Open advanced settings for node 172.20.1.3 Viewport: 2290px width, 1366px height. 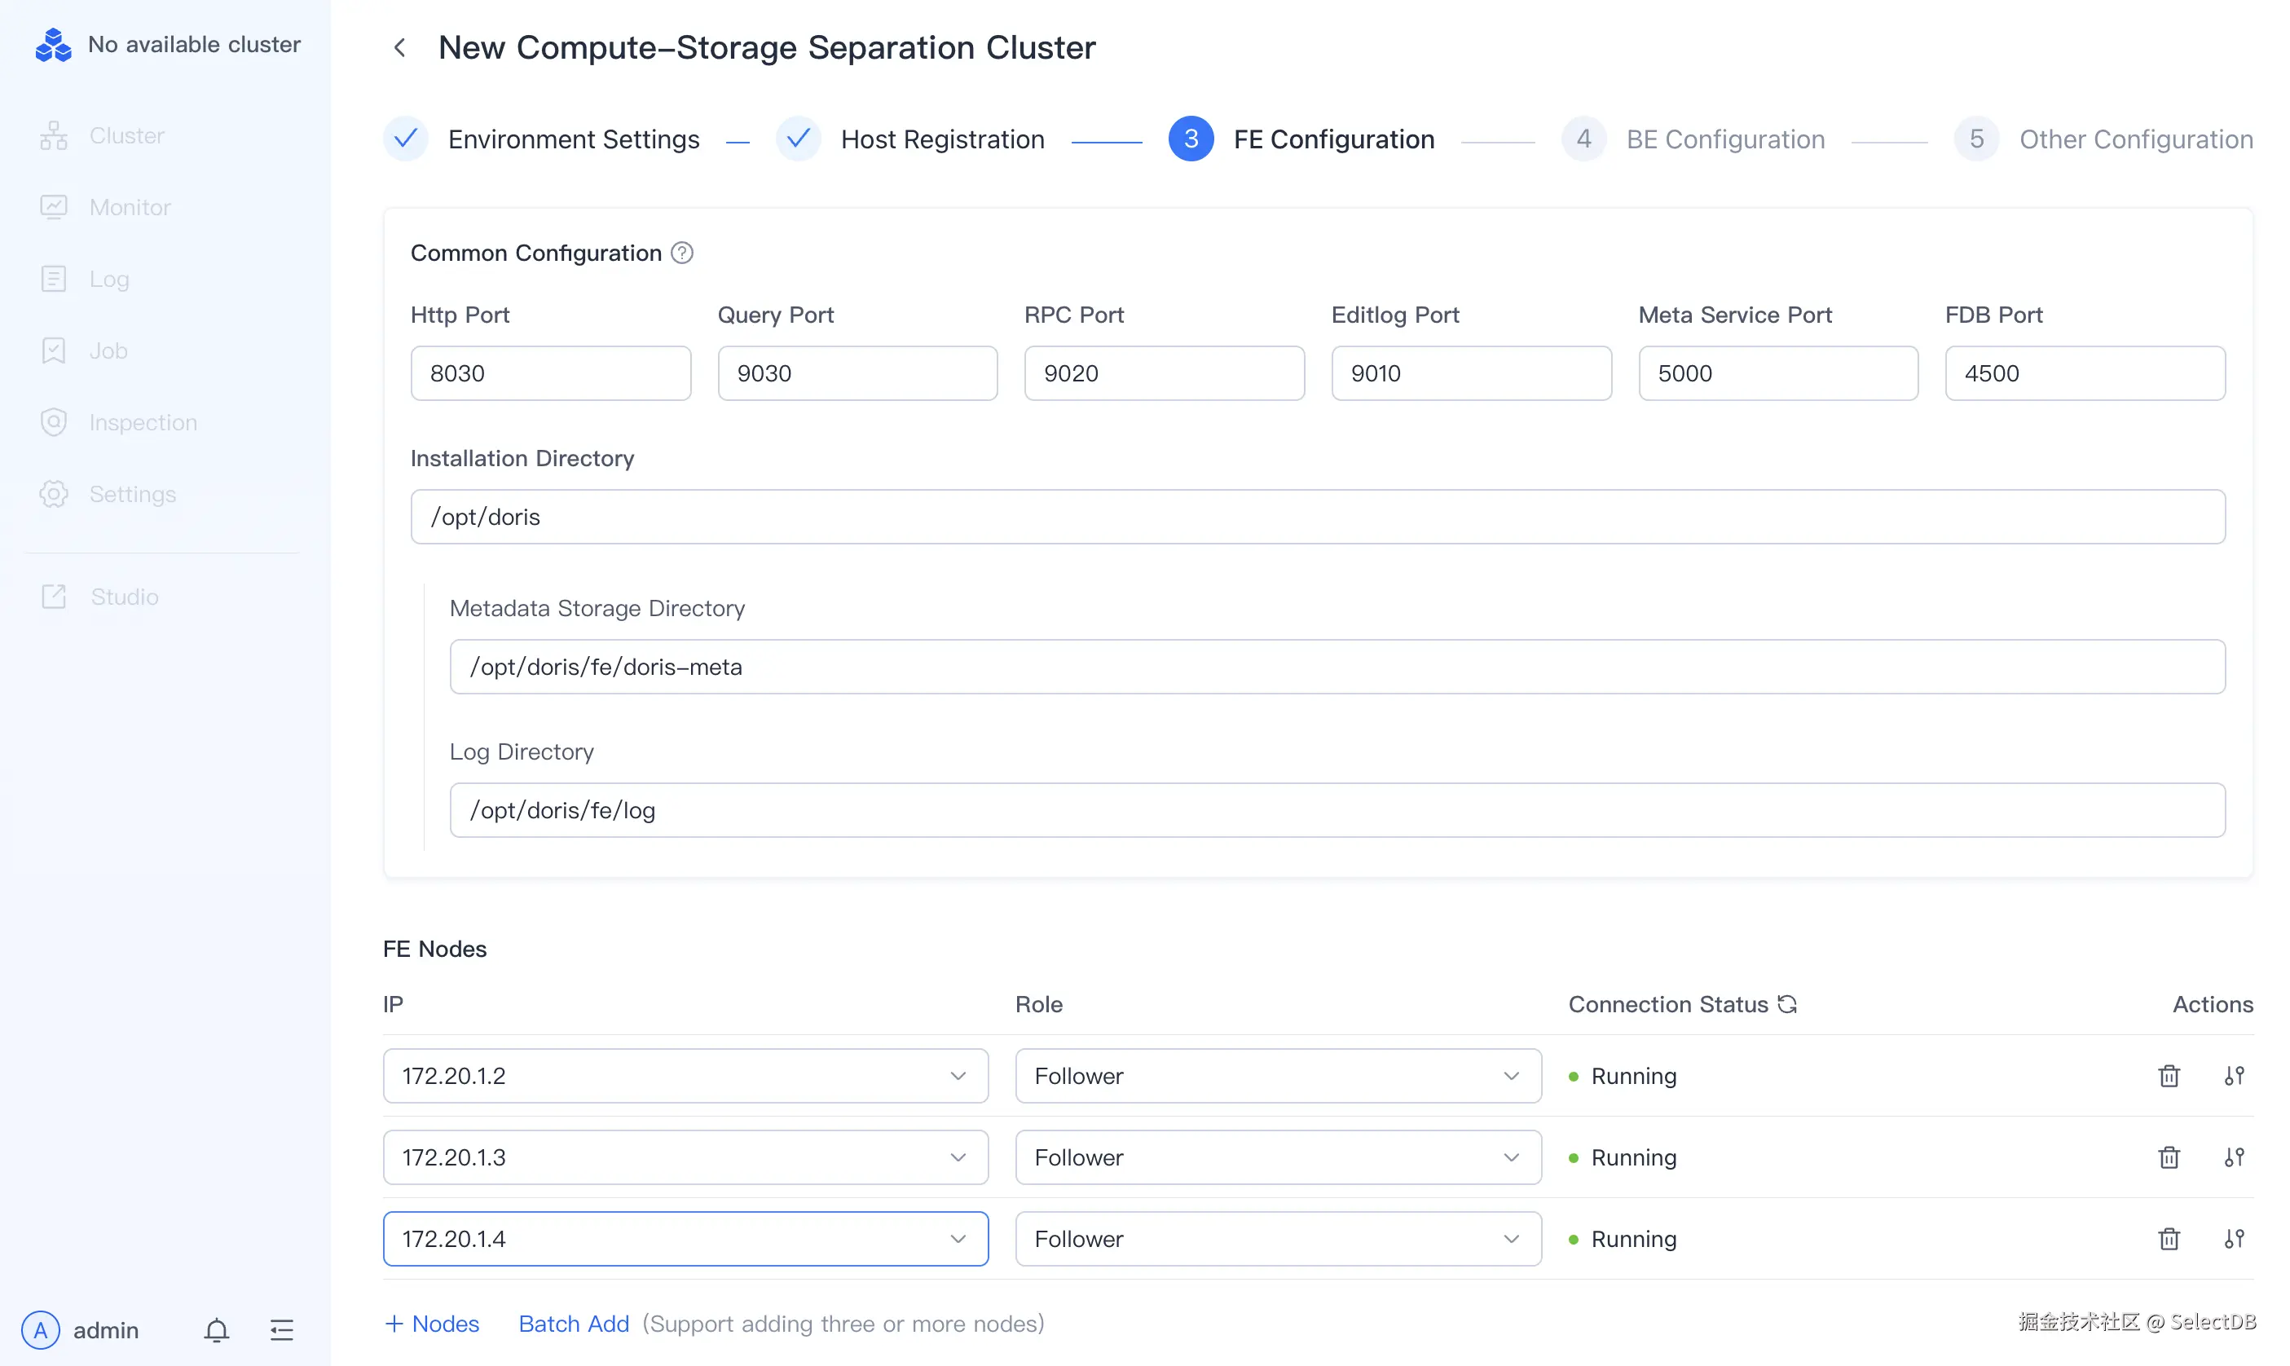pyautogui.click(x=2234, y=1157)
